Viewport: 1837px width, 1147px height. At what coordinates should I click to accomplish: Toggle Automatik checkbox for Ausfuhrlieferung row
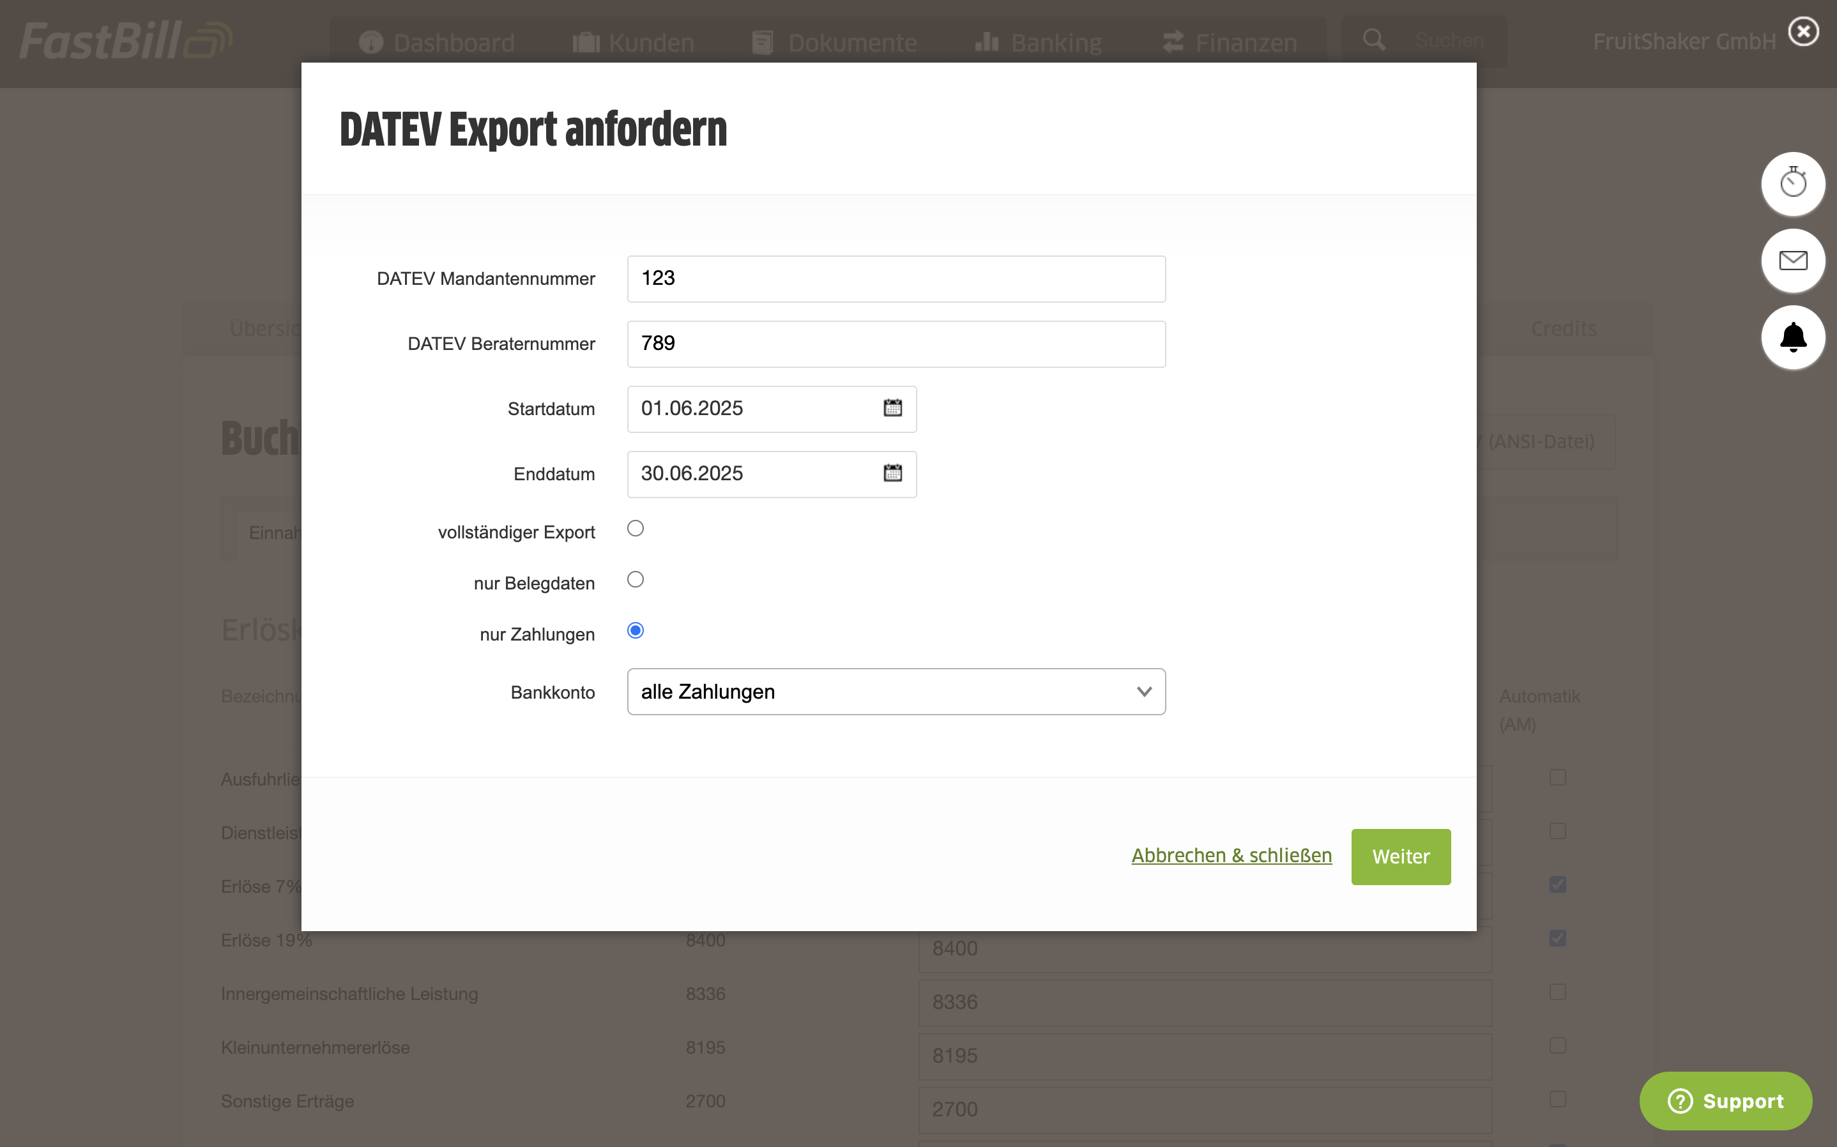[x=1557, y=778]
